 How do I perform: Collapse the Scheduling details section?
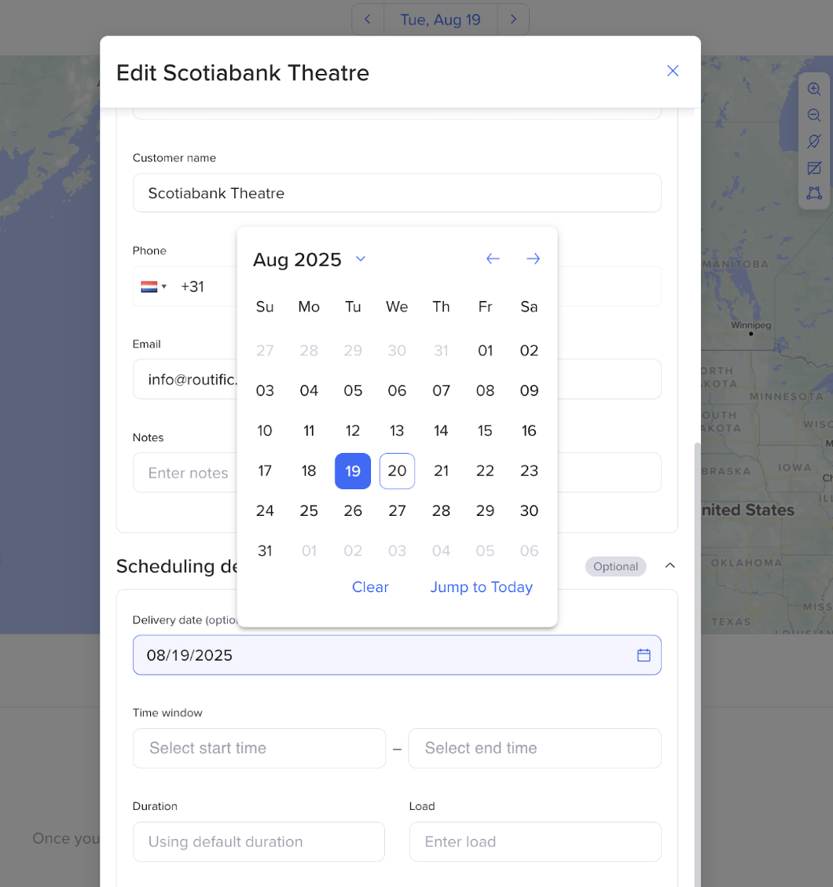(670, 565)
